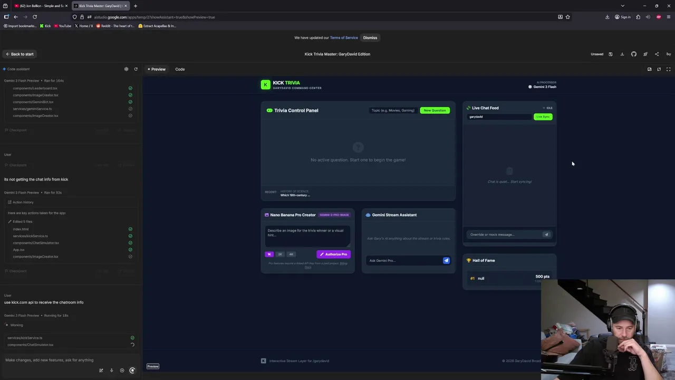
Task: Download the app via toolbar download icon
Action: point(622,54)
